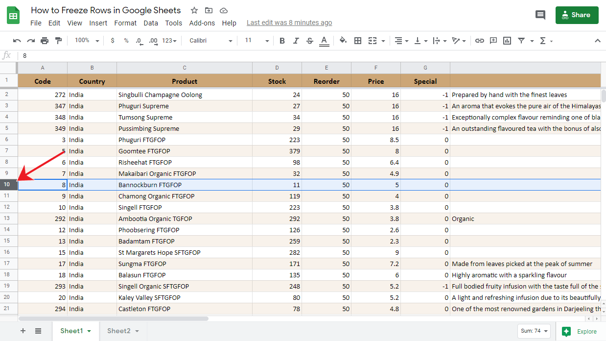Open the Insert menu
Screen dimensions: 606x341
[x=98, y=23]
